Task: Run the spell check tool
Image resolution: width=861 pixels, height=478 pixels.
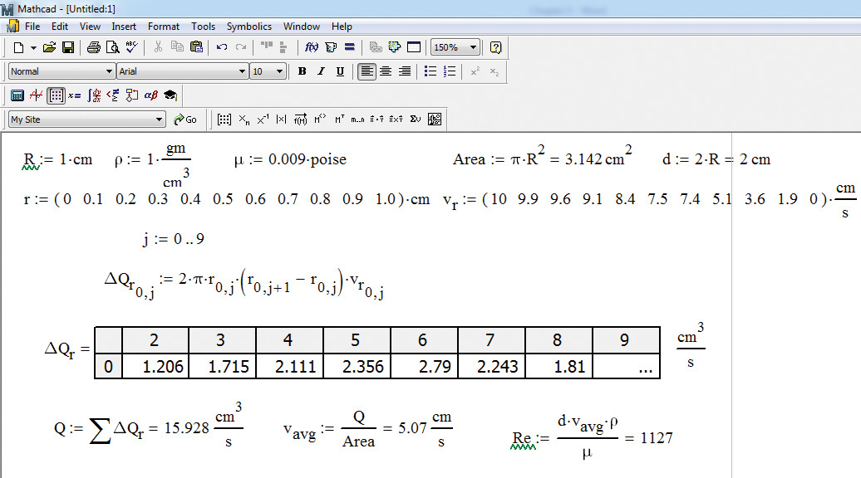Action: coord(131,47)
